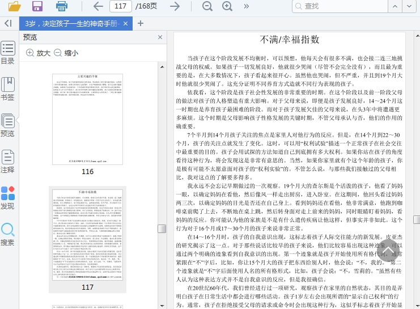Click thumbnail panel scroll down arrow

pos(162,306)
